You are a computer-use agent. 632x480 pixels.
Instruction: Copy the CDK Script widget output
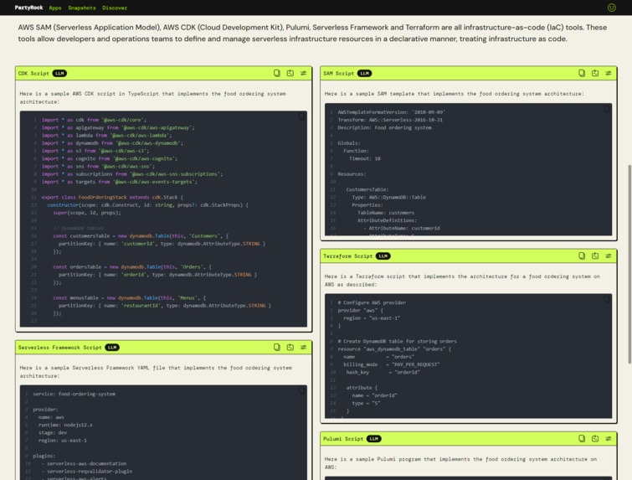277,73
